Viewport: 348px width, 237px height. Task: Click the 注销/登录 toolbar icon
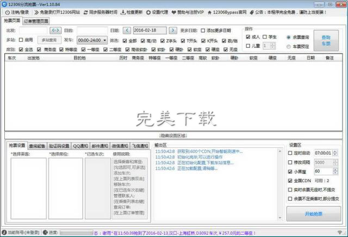coord(7,13)
